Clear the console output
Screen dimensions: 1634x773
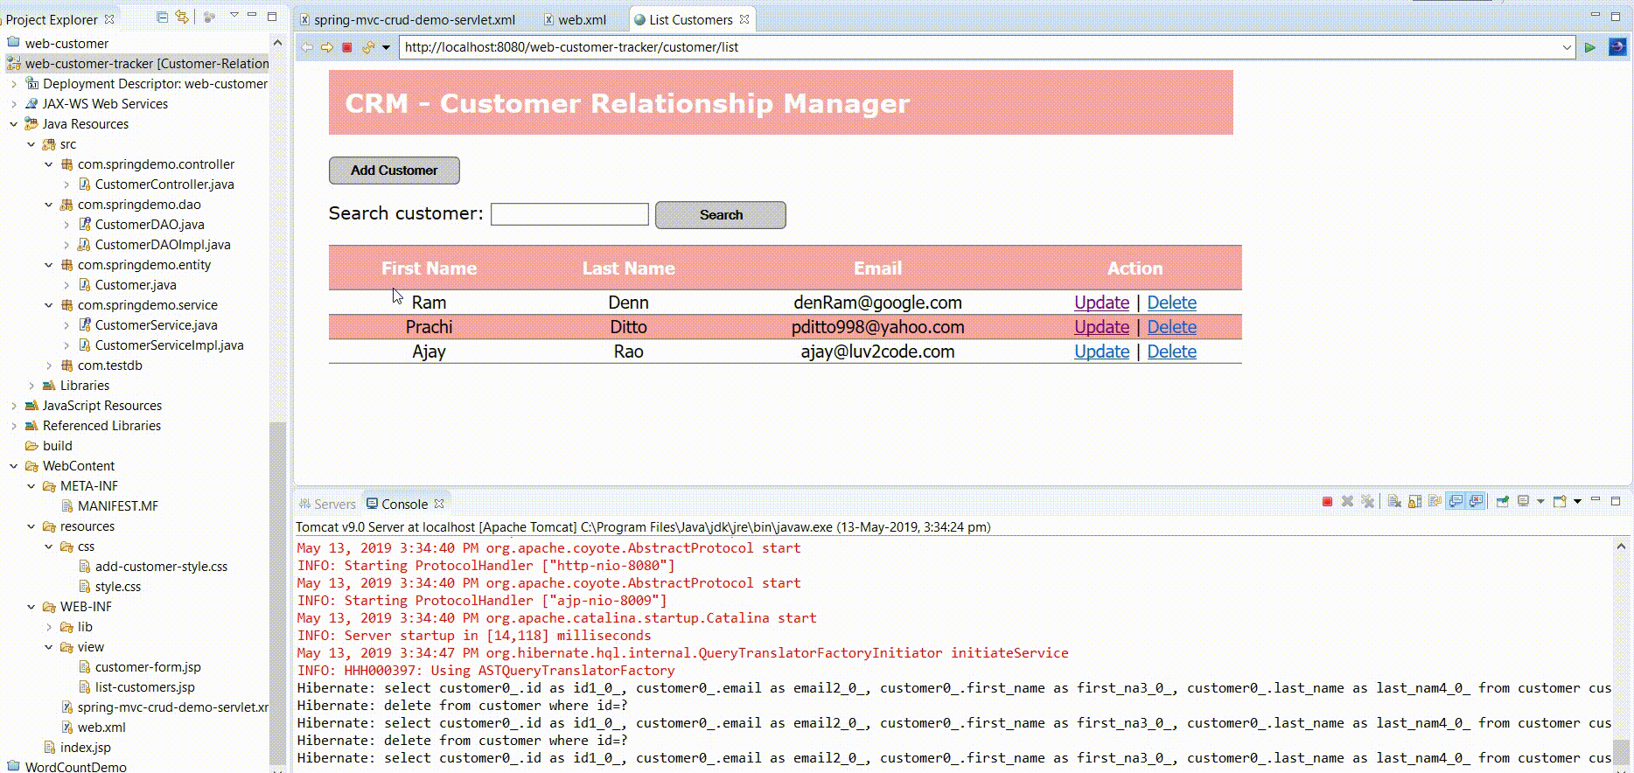point(1394,502)
